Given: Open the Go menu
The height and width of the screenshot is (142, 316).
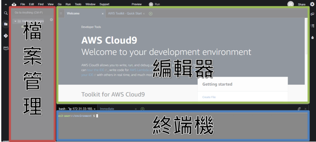Looking at the screenshot, I should 60,4.
